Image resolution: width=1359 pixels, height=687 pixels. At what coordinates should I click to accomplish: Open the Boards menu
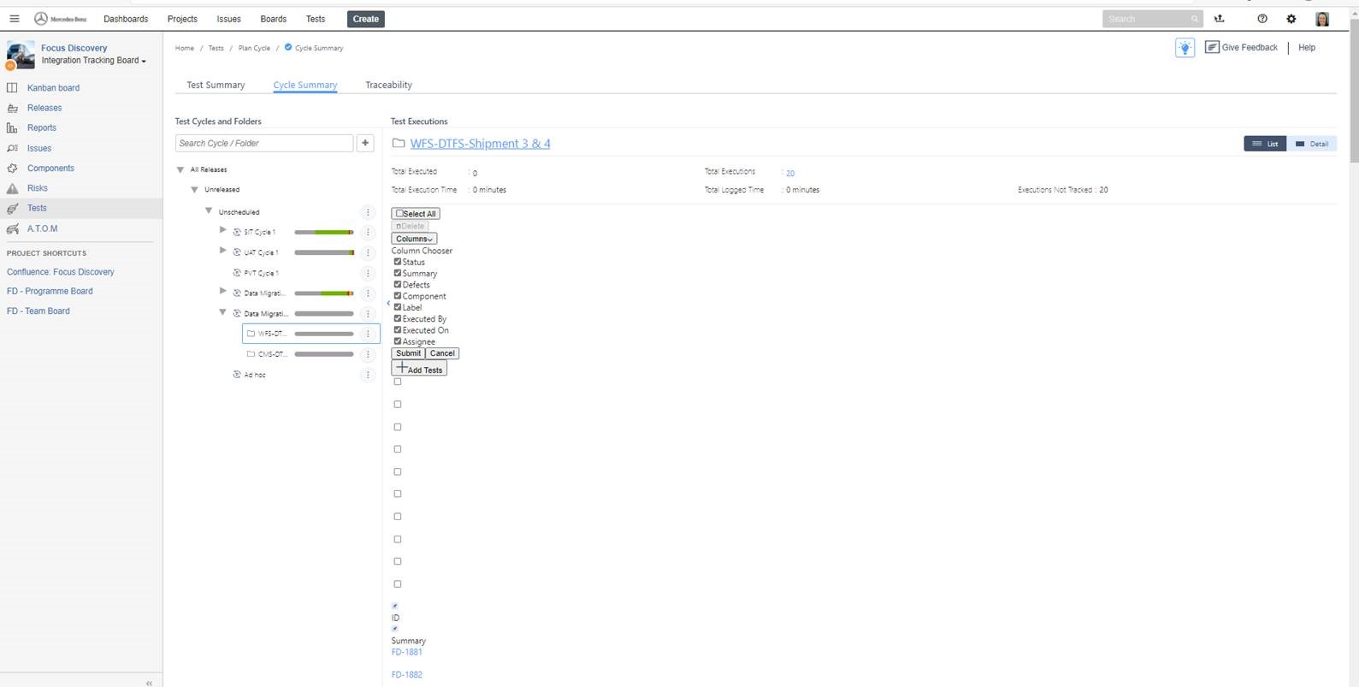pyautogui.click(x=274, y=19)
